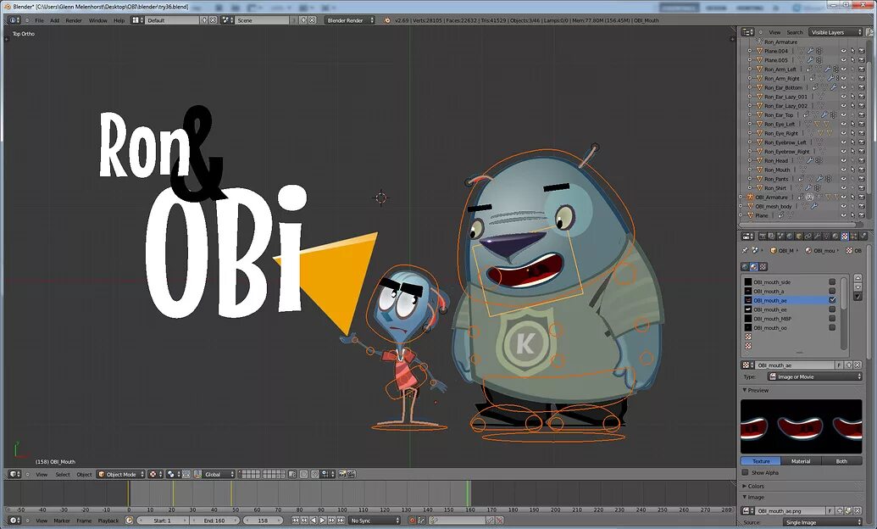The width and height of the screenshot is (877, 529).
Task: Toggle visibility eye for OBI_Armature
Action: click(843, 197)
